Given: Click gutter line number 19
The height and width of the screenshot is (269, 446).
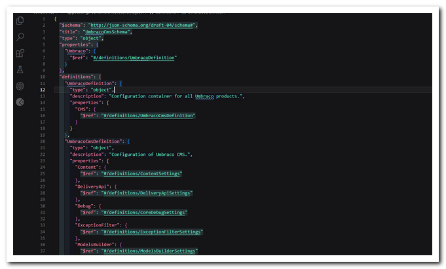Looking at the screenshot, I should tap(43, 135).
